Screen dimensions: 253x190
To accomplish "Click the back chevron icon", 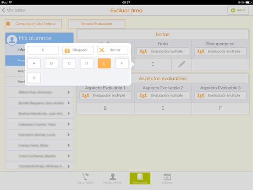I will (3, 10).
